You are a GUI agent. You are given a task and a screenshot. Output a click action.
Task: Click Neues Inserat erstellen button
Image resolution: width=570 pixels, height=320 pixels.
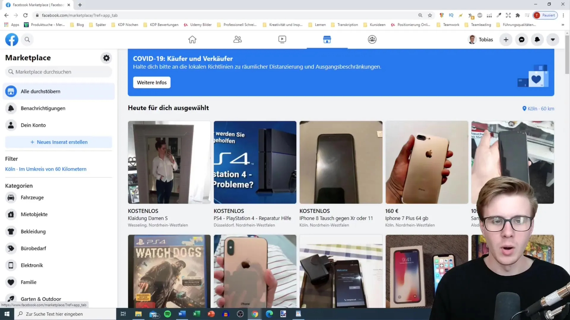click(58, 142)
